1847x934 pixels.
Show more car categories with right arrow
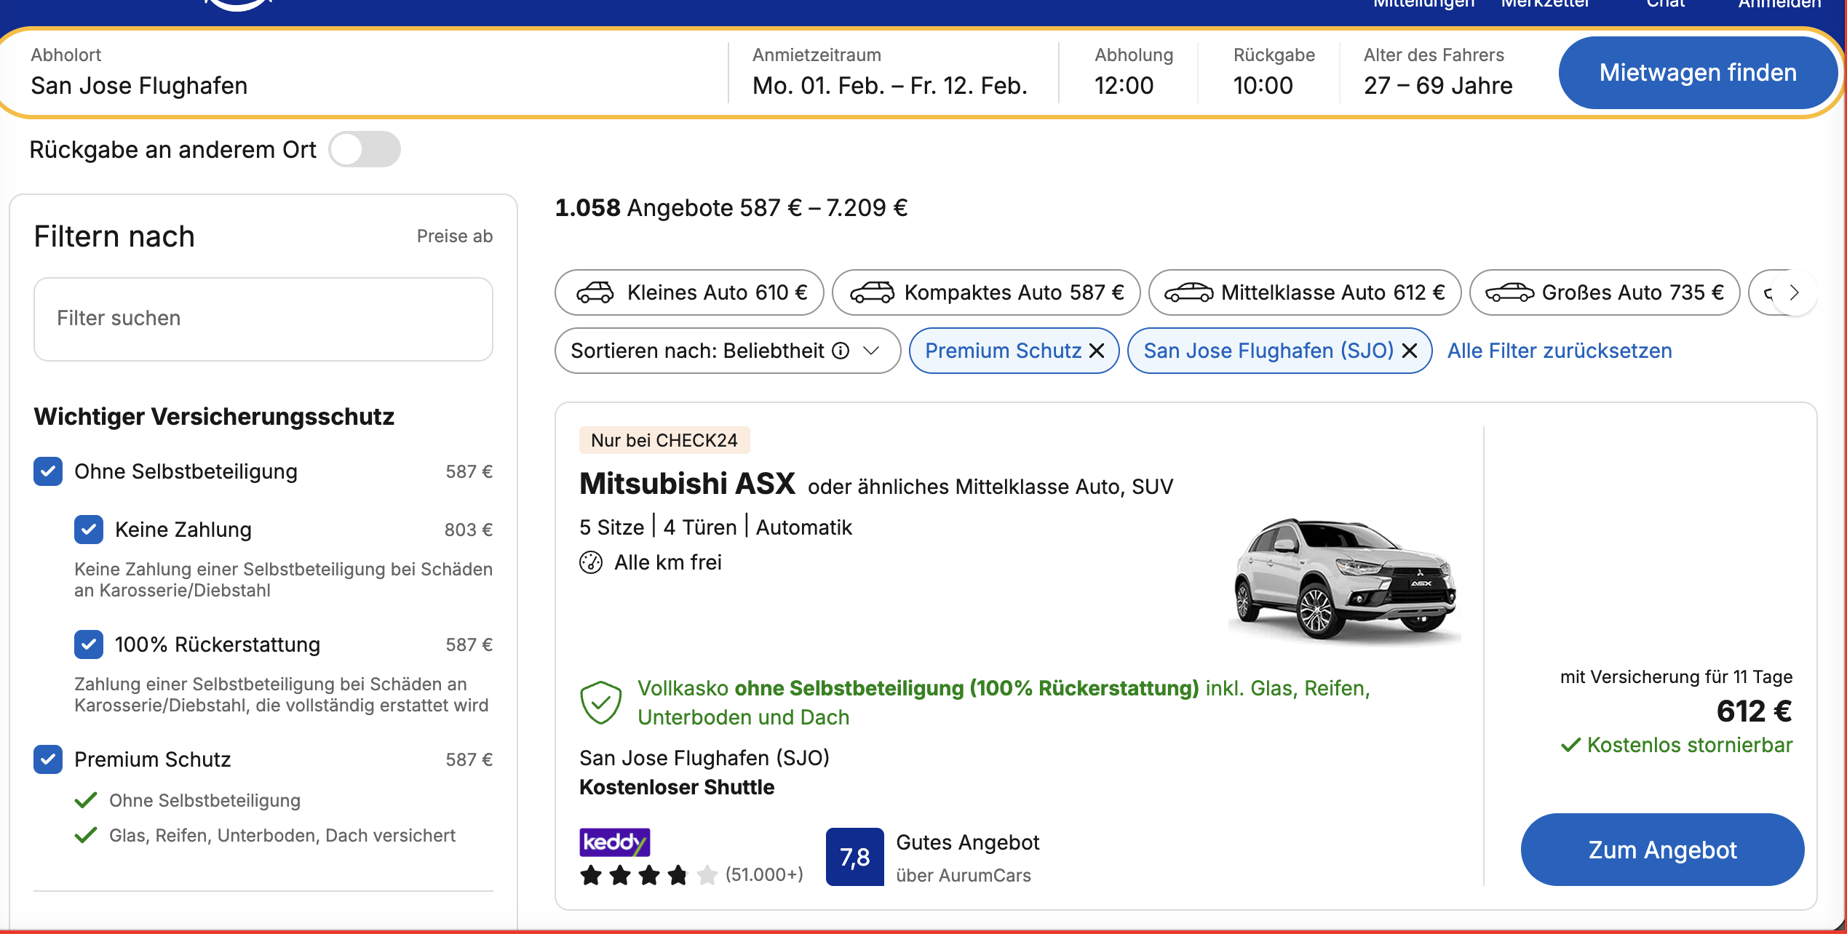(1795, 292)
